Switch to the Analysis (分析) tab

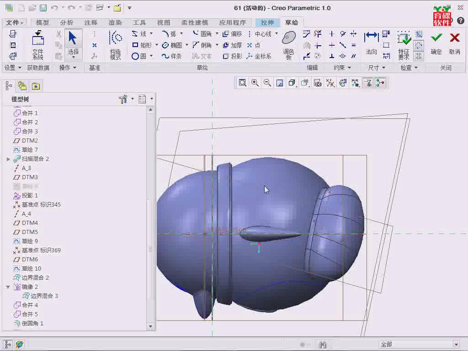(x=67, y=22)
